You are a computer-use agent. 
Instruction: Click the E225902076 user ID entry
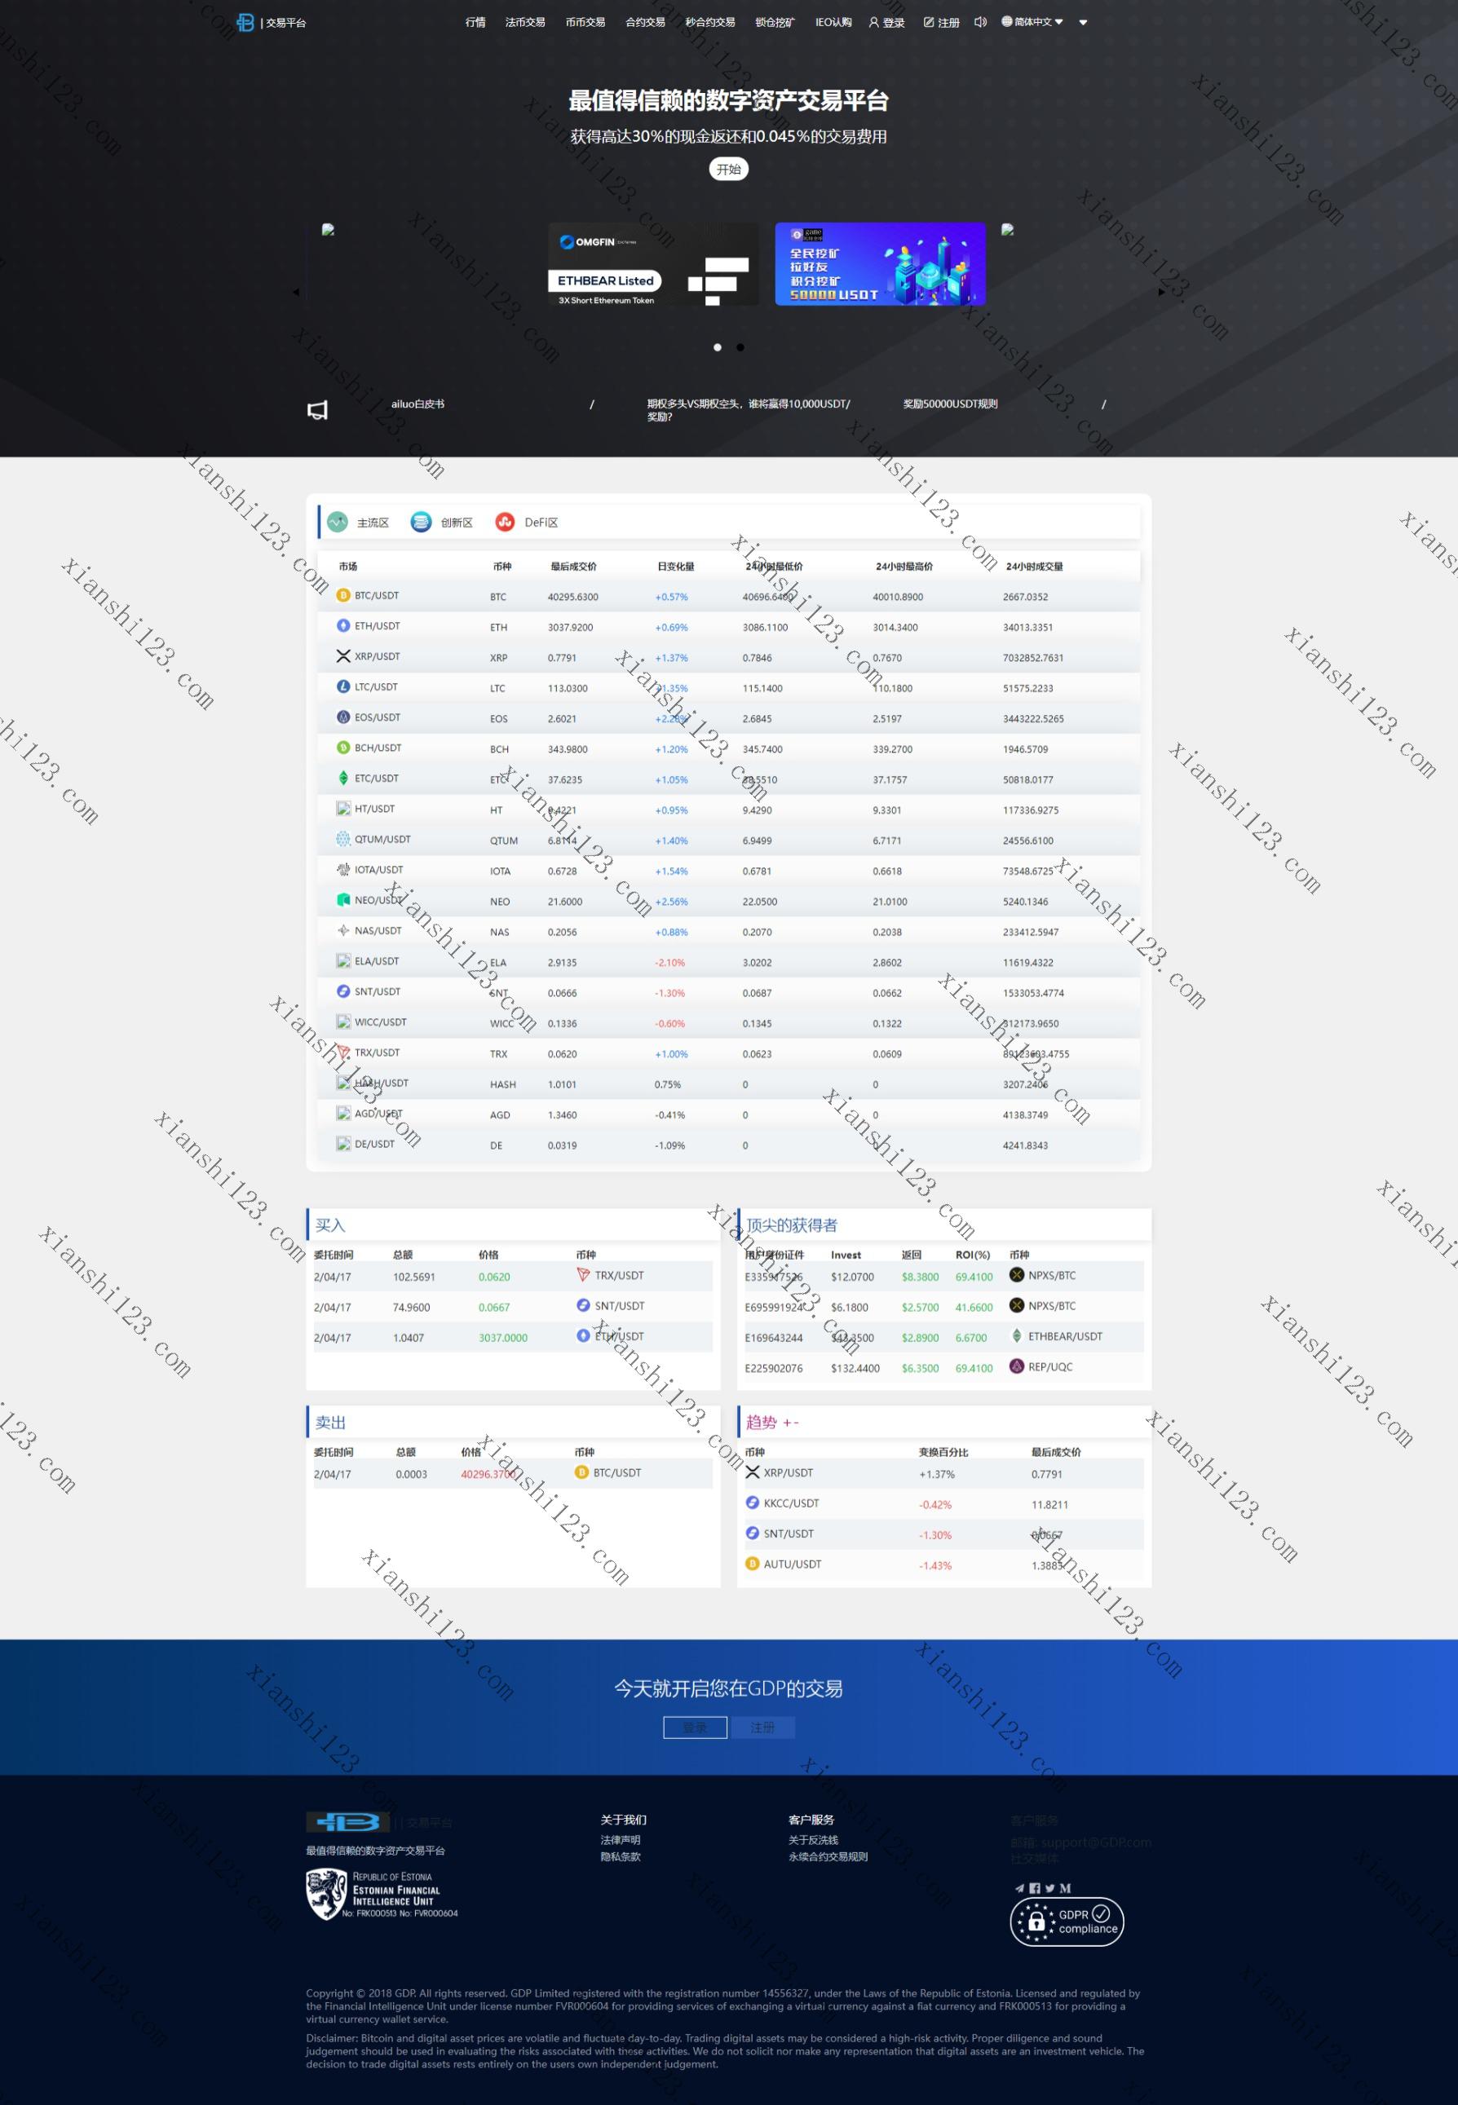tap(774, 1368)
